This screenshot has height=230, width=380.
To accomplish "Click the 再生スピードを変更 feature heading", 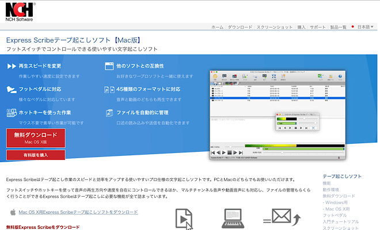I will coord(40,66).
